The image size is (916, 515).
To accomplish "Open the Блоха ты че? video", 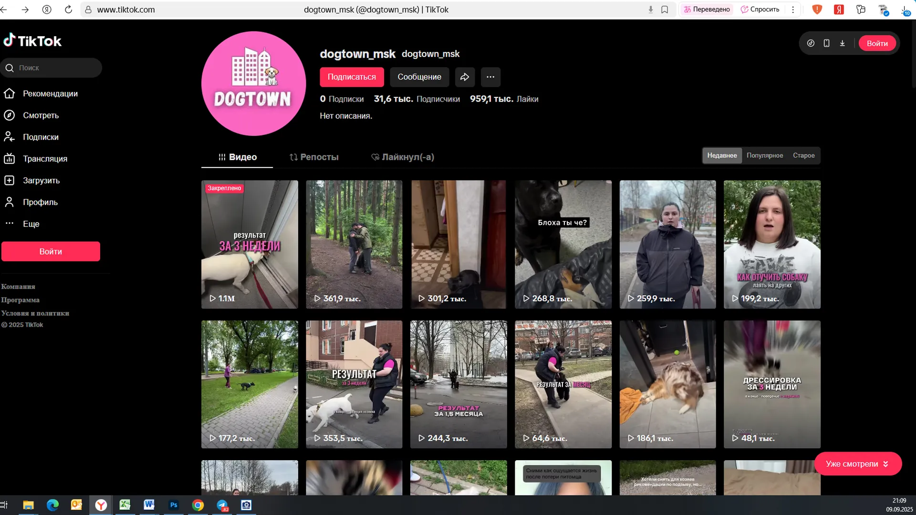I will [563, 244].
